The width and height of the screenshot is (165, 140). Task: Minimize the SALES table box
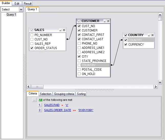(x=60, y=30)
